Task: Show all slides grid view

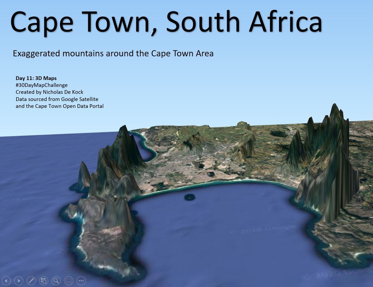Action: tap(44, 280)
